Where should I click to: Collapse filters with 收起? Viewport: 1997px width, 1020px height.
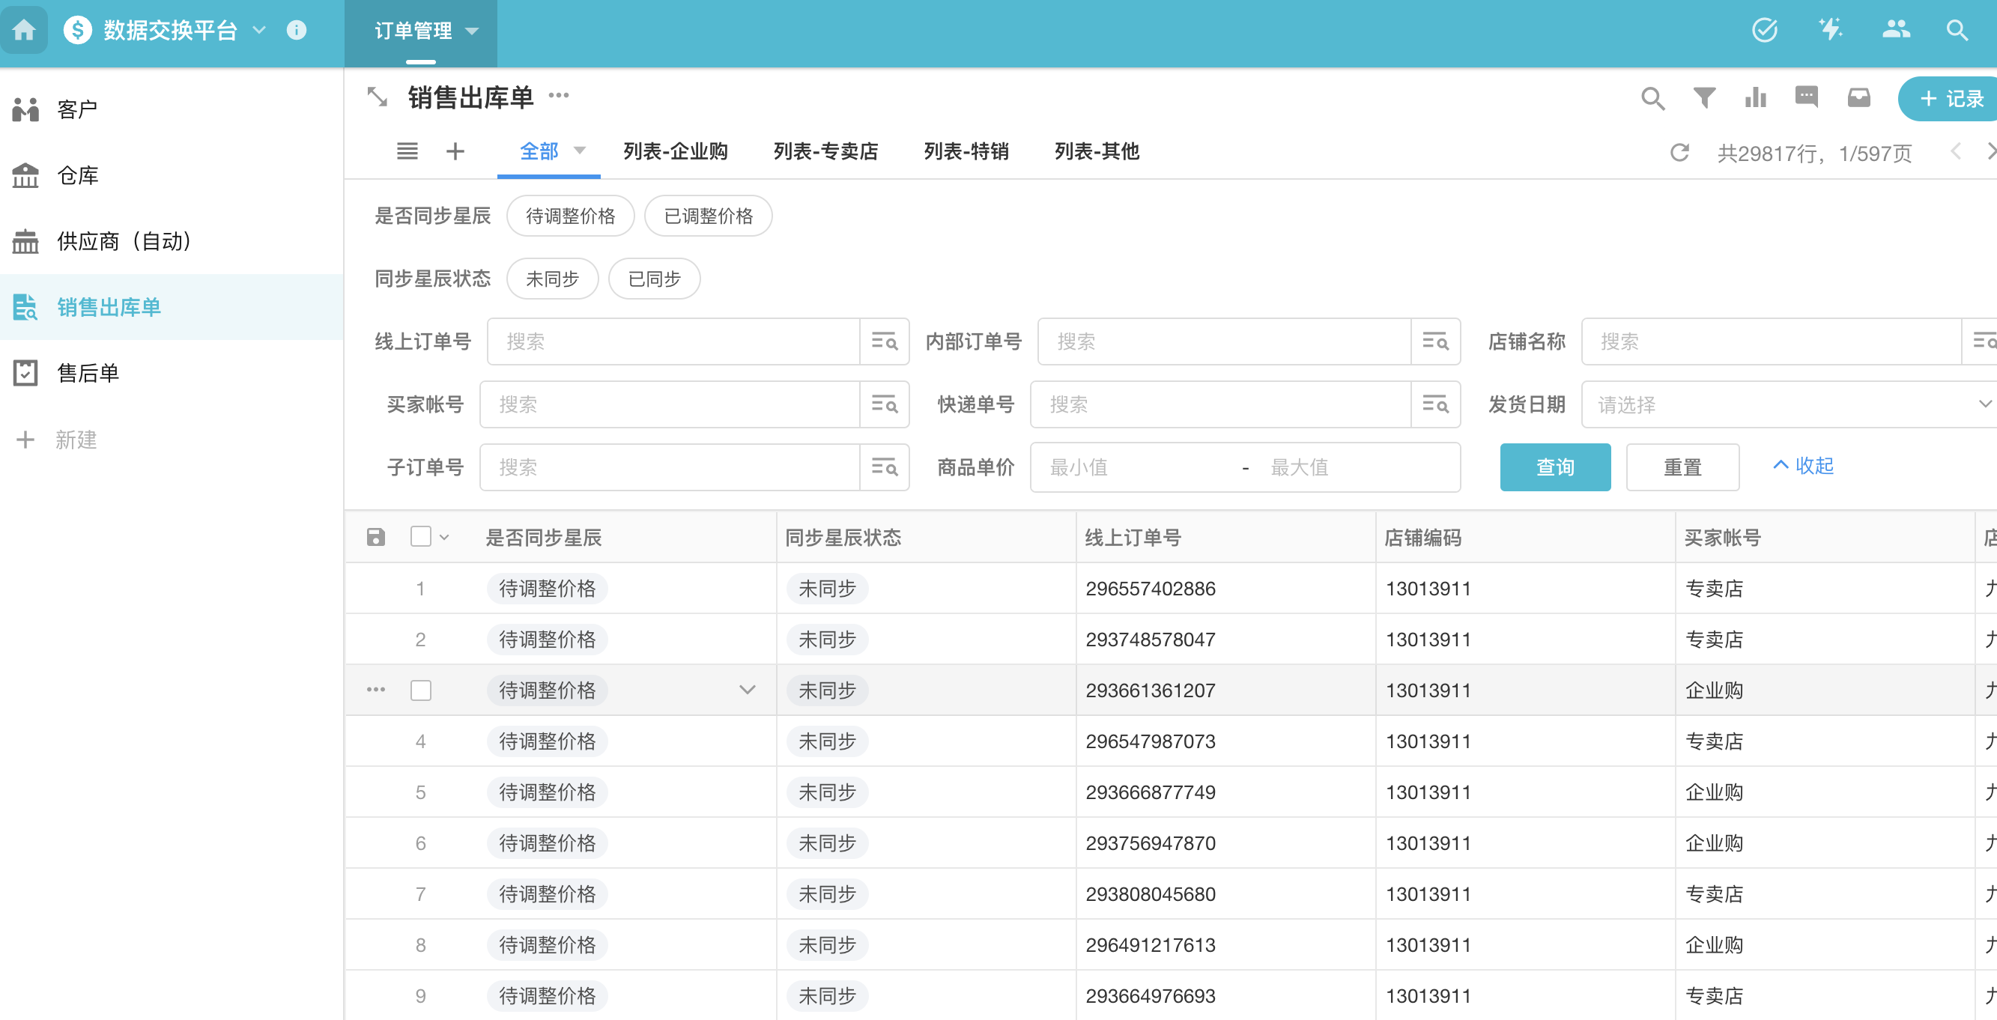1803,465
